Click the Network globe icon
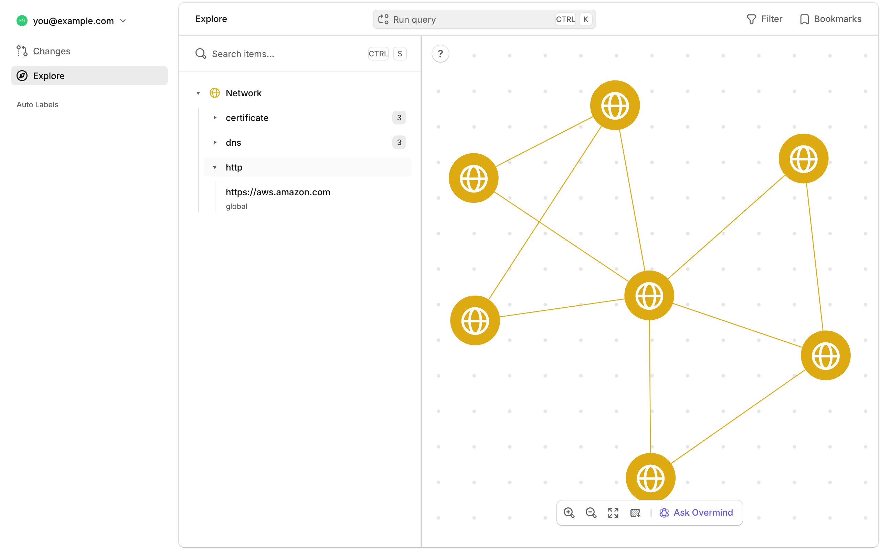Viewport: 881px width, 550px height. pos(215,93)
